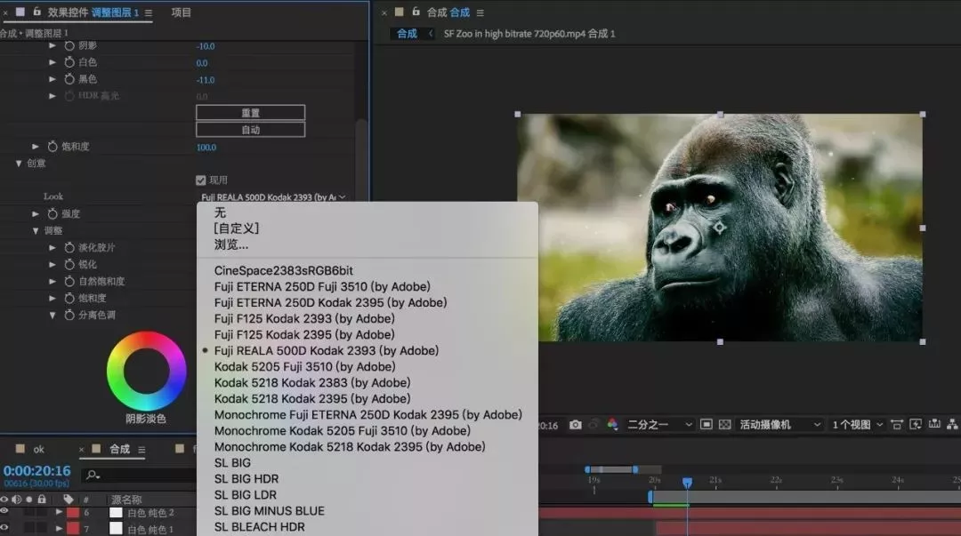The width and height of the screenshot is (961, 536).
Task: Collapse the 创意 section triangle
Action: tap(19, 164)
